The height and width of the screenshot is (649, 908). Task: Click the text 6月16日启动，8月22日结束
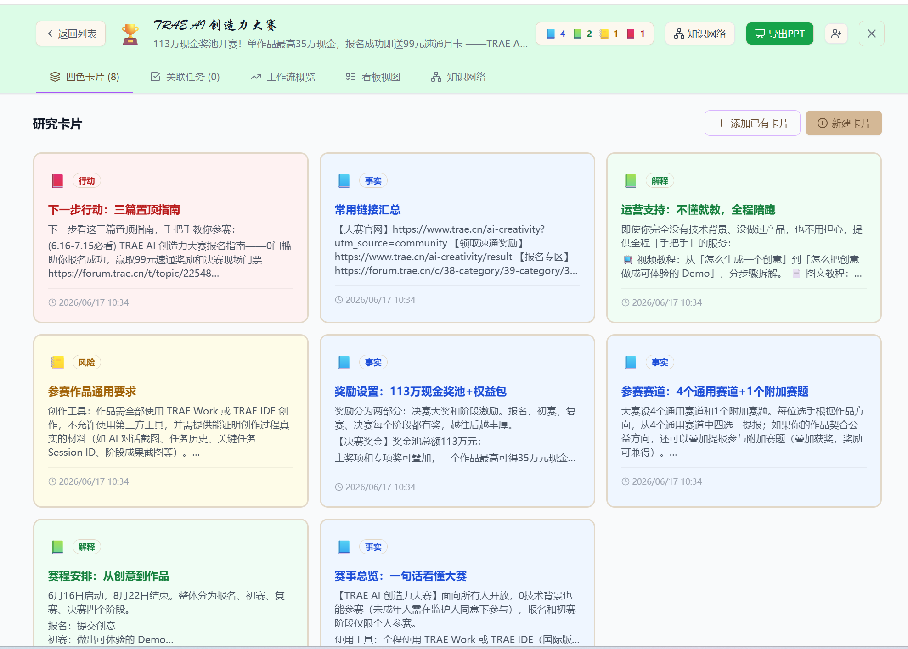click(110, 596)
